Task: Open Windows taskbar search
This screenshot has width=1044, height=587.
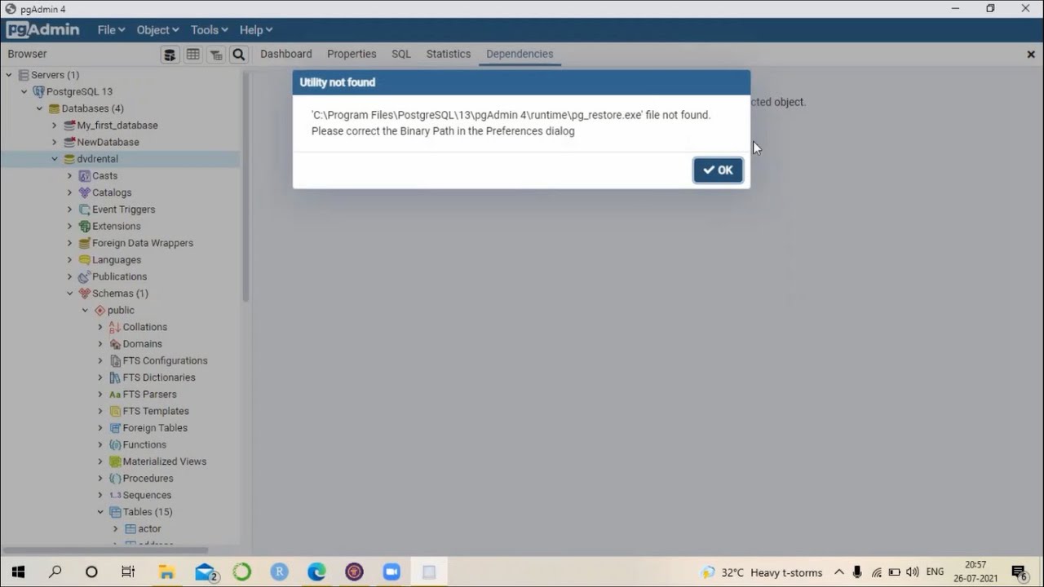Action: coord(55,572)
